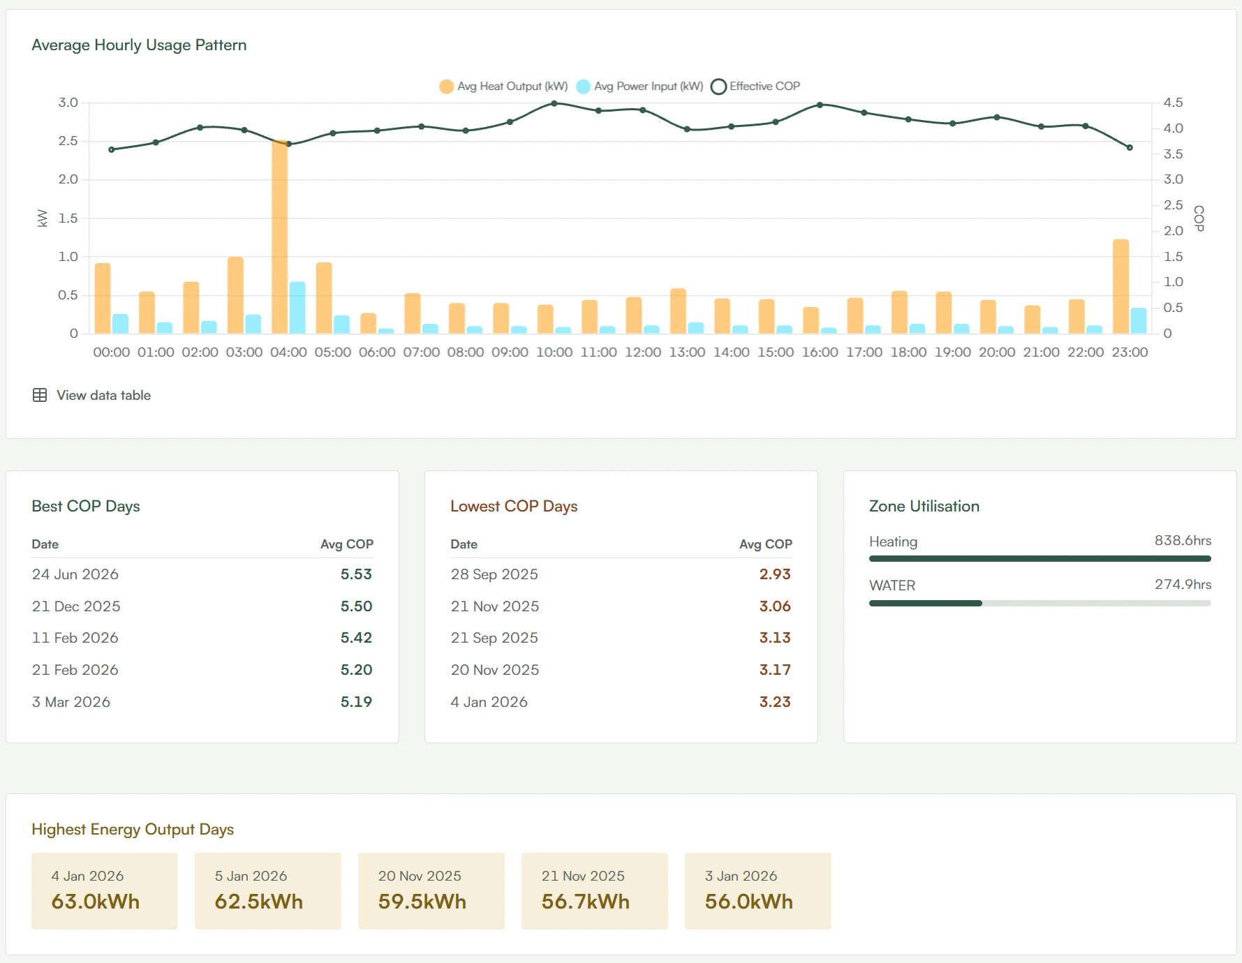
Task: Click the Date header in Lowest COP Days
Action: [x=464, y=544]
